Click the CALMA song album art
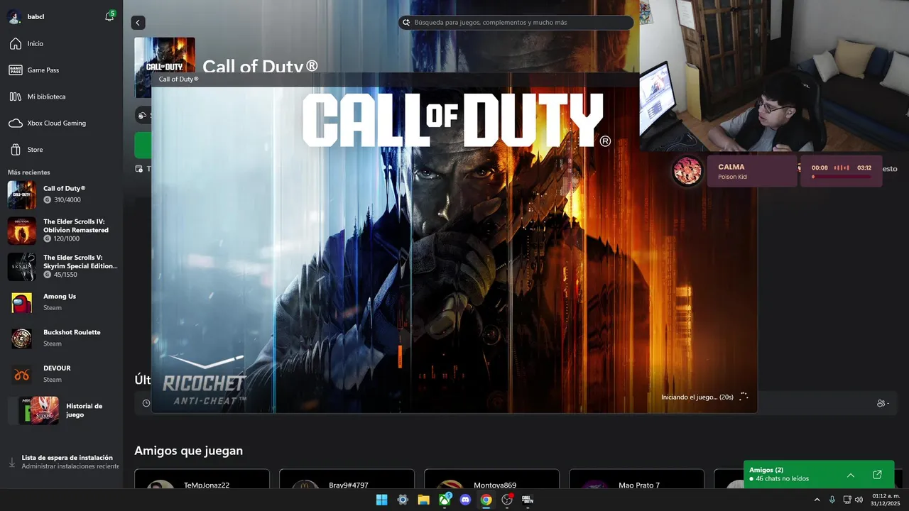This screenshot has height=511, width=909. 687,171
